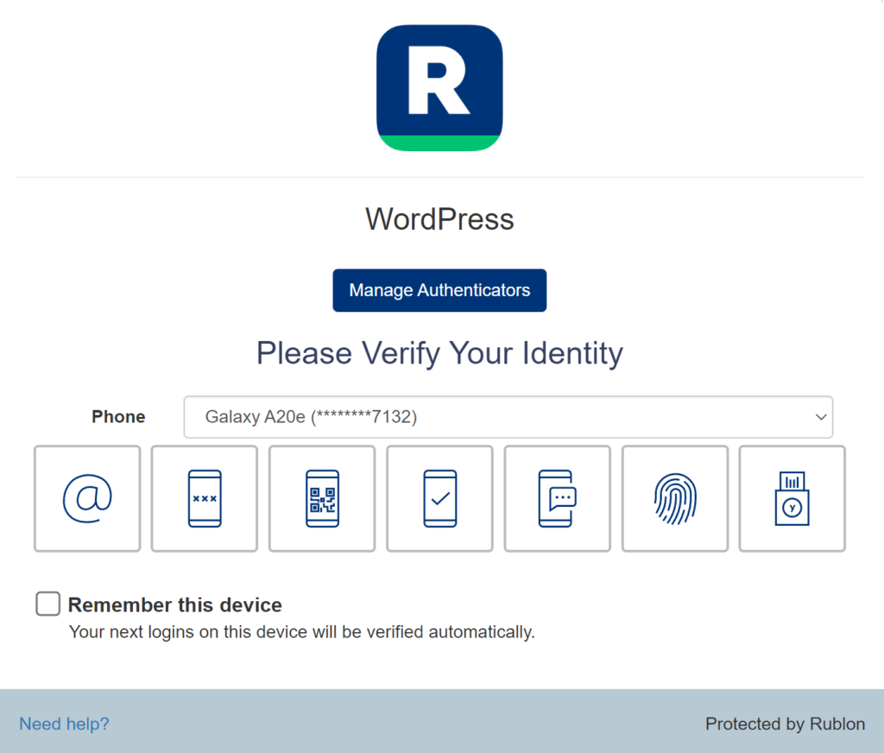
Task: Enable the Remember this device checkbox
Action: pos(47,604)
